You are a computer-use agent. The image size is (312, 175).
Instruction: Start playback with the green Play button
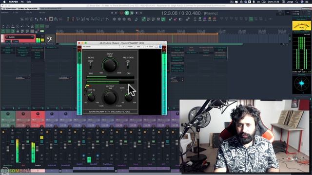click(x=127, y=13)
